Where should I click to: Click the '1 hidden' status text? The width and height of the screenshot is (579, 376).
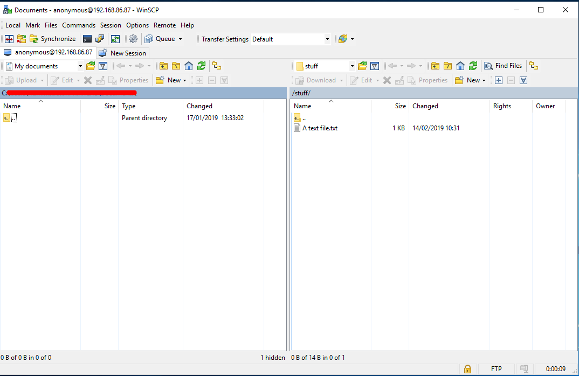point(273,358)
